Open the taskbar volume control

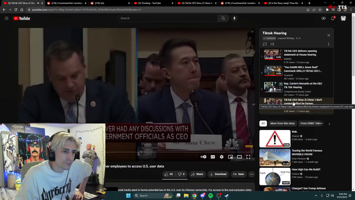[x=332, y=196]
